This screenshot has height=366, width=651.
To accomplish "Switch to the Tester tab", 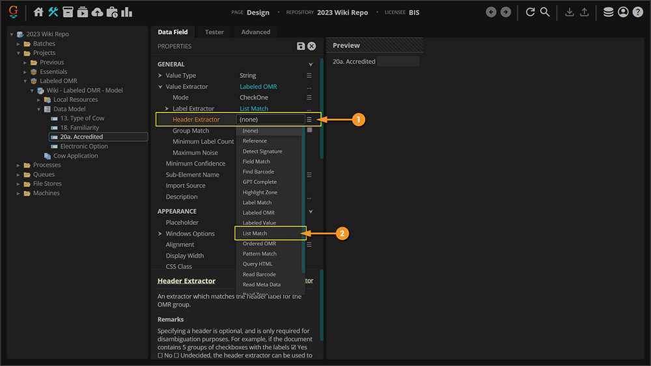I will [x=214, y=32].
